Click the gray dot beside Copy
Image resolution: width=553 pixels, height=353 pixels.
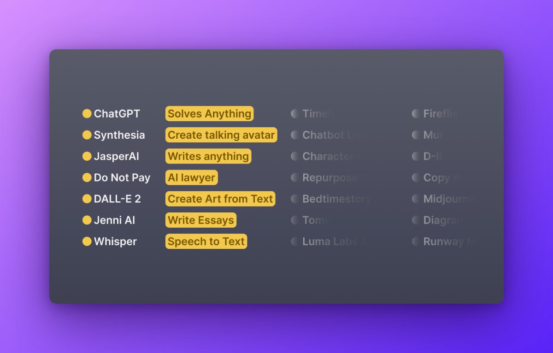[416, 177]
